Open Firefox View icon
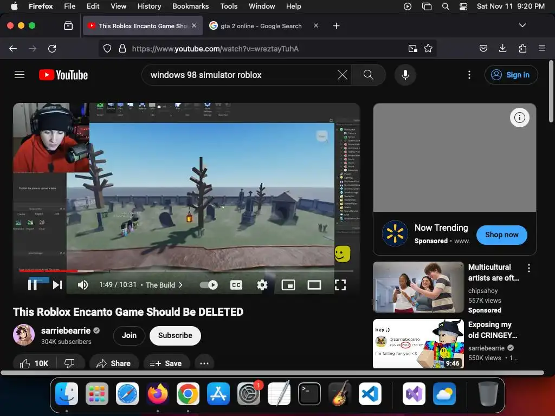Viewport: 555px width, 416px height. click(x=68, y=25)
